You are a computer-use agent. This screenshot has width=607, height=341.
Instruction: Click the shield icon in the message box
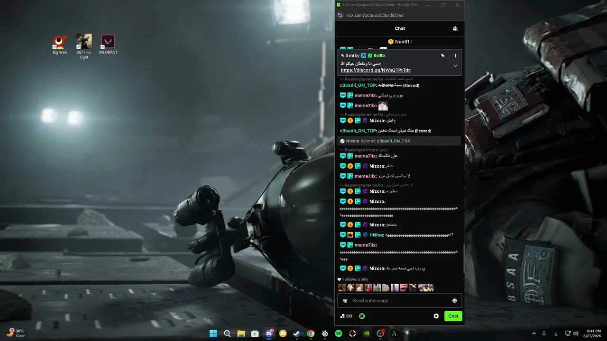[x=345, y=301]
